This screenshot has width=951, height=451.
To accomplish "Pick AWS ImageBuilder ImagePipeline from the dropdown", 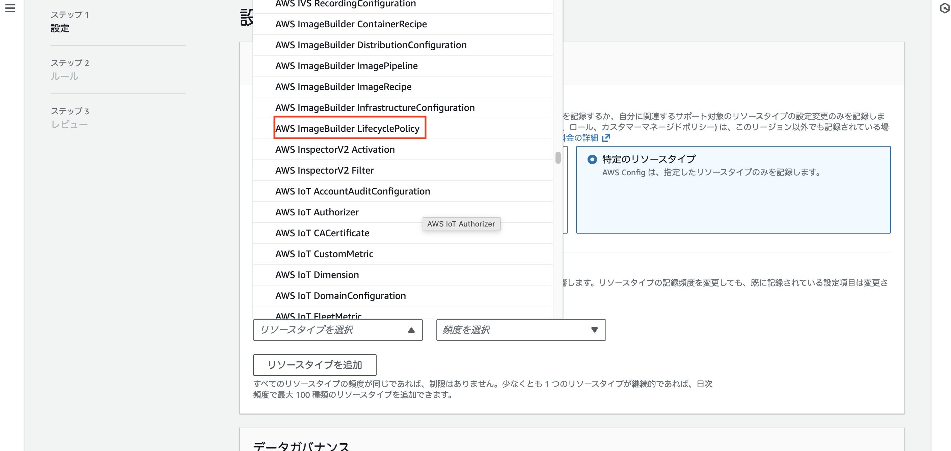I will pyautogui.click(x=346, y=66).
